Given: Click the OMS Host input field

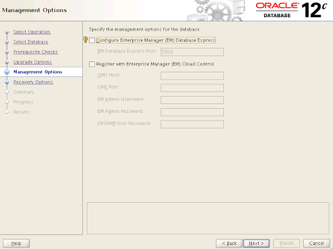Looking at the screenshot, I should 192,76.
